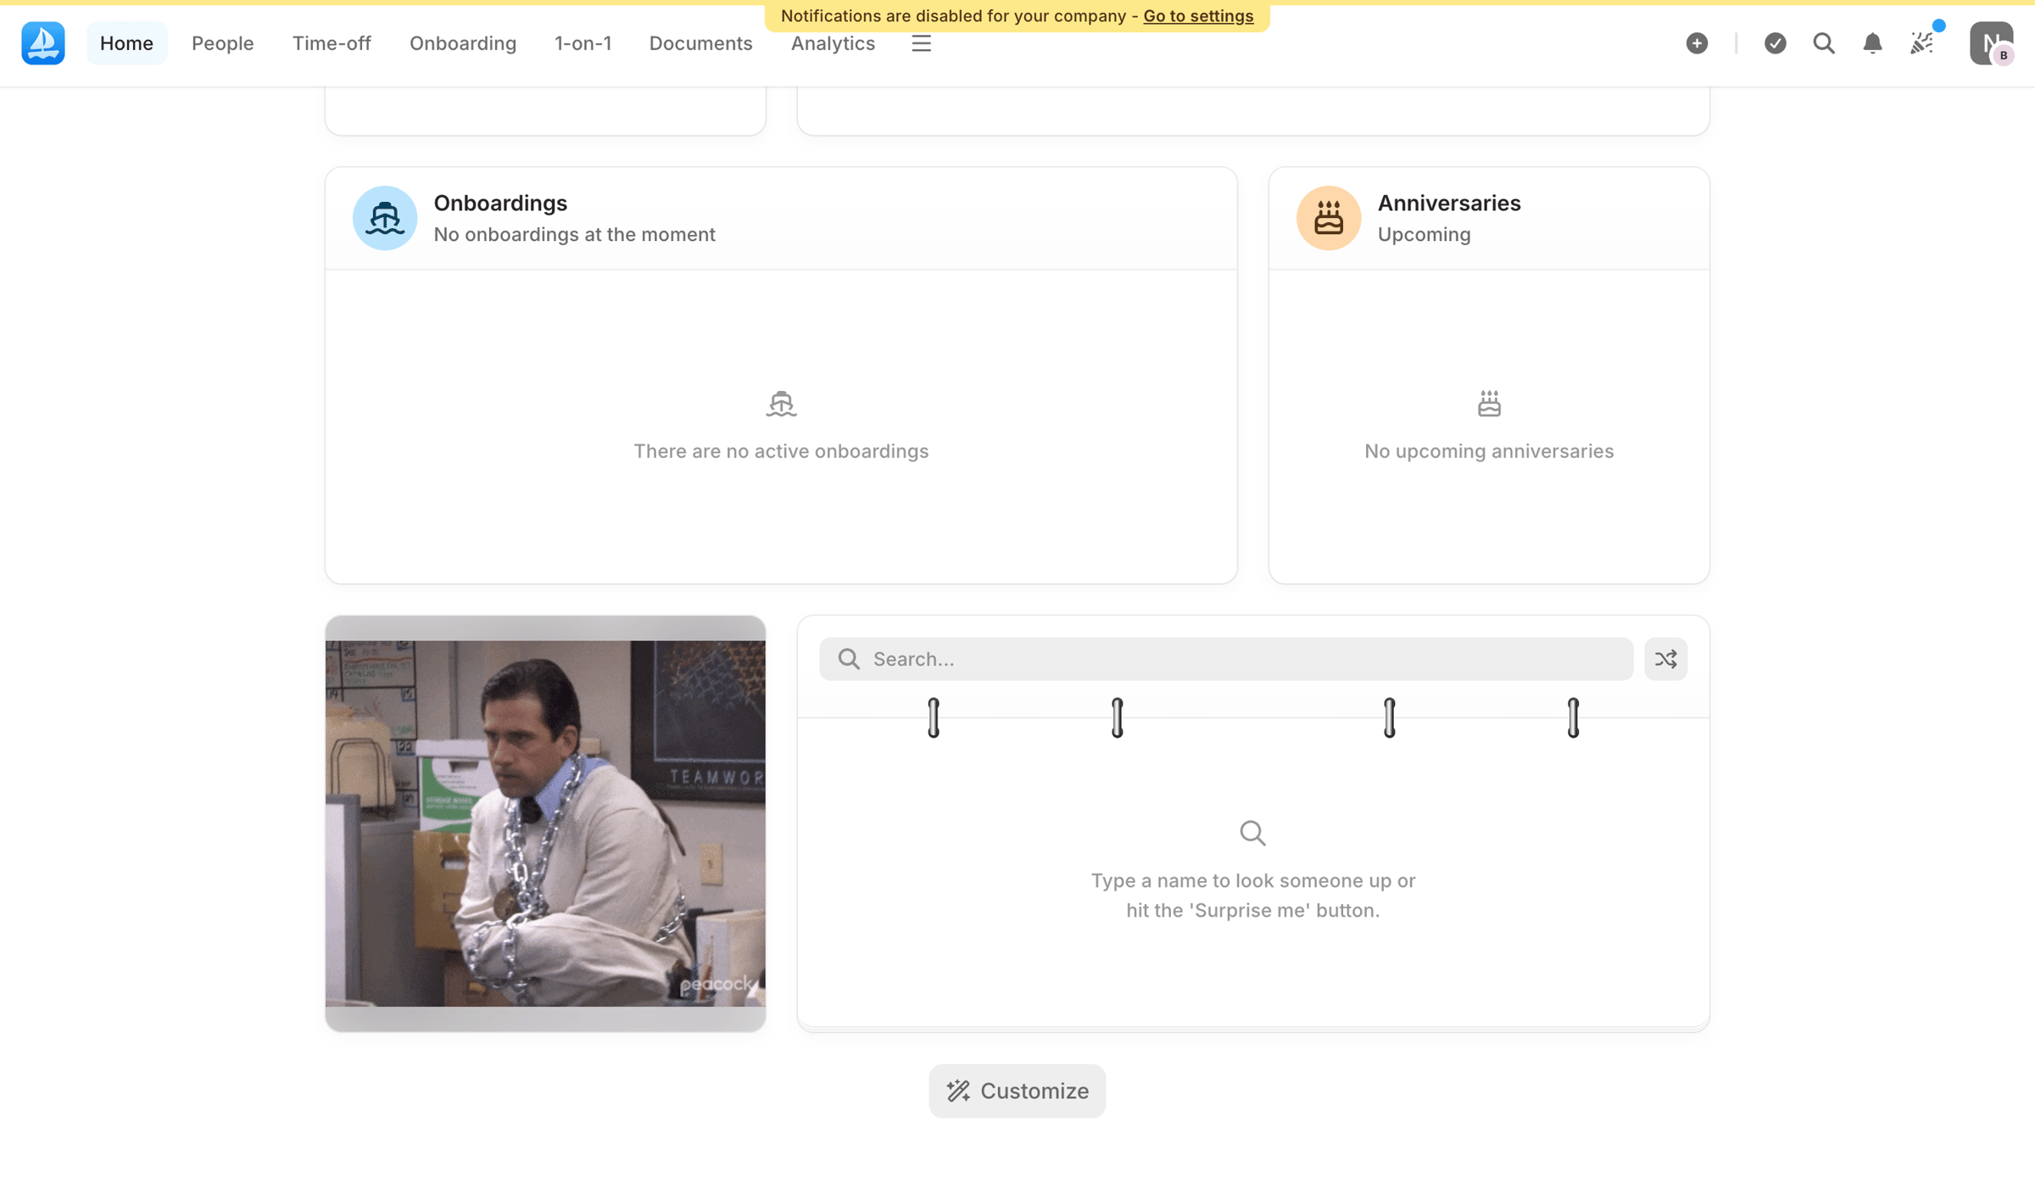
Task: Switch to the Onboarding tab
Action: (x=463, y=43)
